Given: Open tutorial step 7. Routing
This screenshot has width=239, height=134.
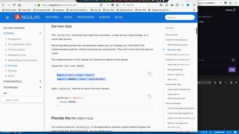Looking at the screenshot, I should coord(11,71).
